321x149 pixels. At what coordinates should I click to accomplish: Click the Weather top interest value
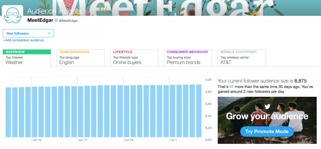pos(14,62)
